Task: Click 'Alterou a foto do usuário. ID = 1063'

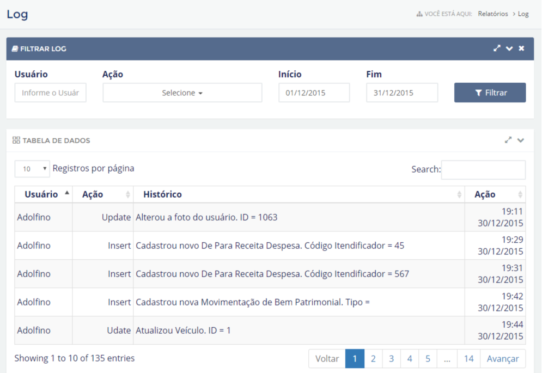Action: (206, 217)
